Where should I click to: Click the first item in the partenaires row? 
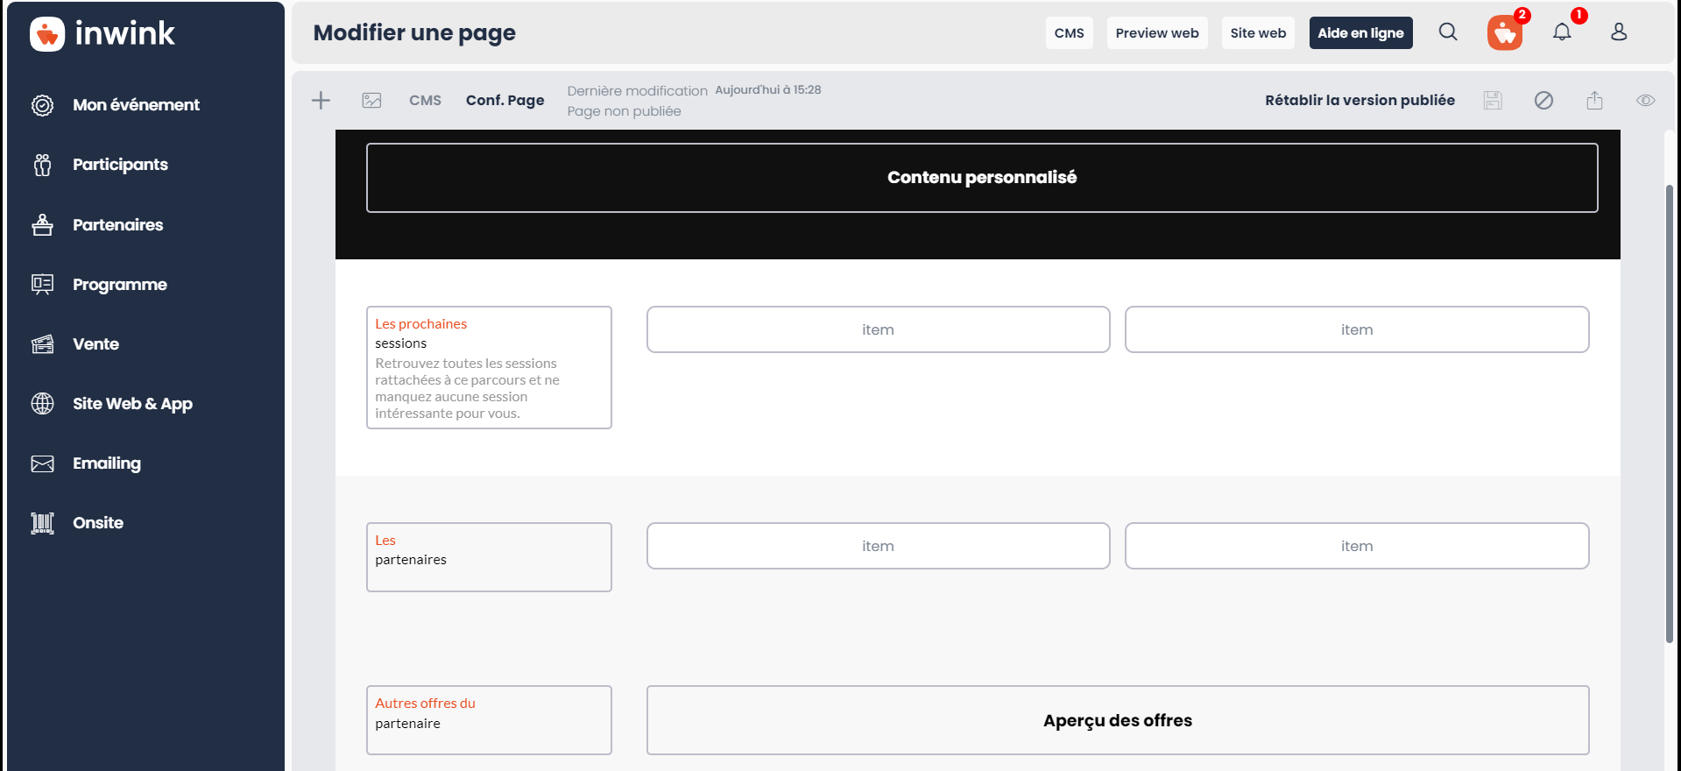878,546
